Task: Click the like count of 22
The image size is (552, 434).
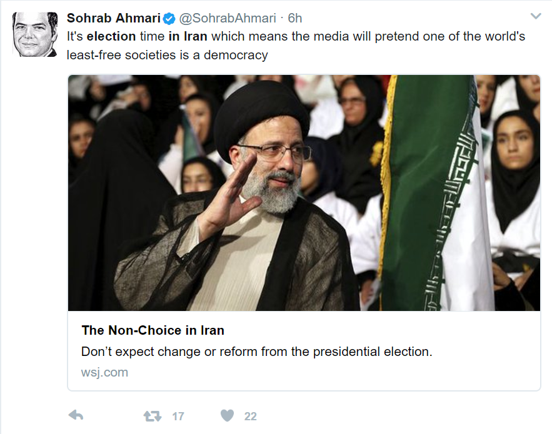Action: click(250, 416)
